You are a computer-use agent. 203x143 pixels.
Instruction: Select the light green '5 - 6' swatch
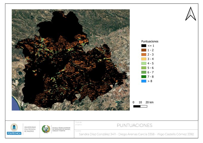[144, 68]
